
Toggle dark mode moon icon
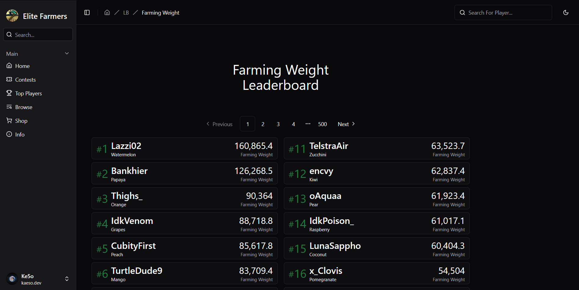(x=566, y=12)
